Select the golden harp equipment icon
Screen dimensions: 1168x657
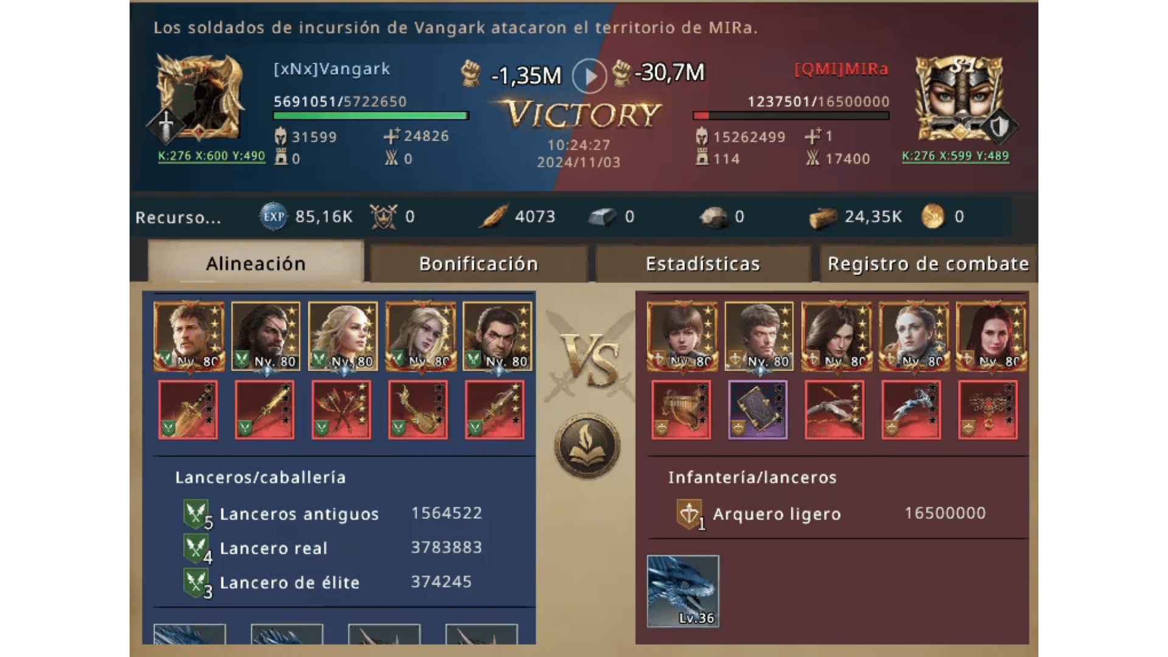coord(681,409)
